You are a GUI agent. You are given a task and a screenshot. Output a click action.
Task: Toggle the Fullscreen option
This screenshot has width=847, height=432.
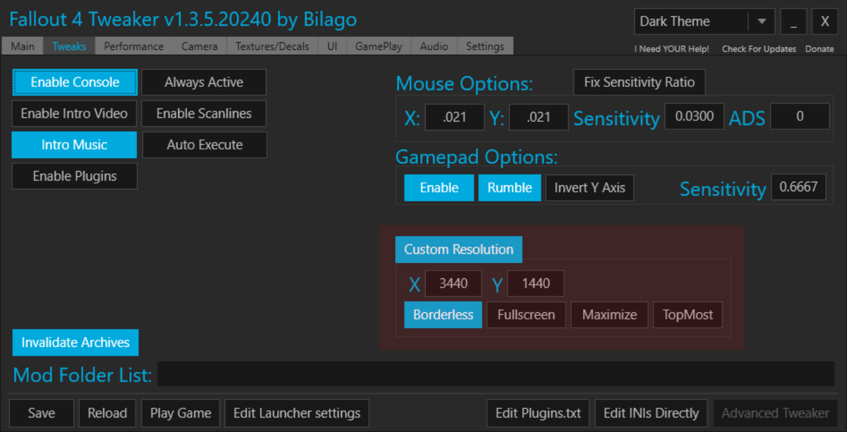coord(526,315)
